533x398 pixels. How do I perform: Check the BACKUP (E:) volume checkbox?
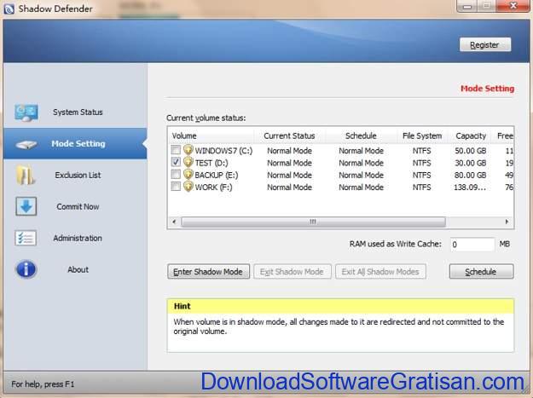click(x=176, y=174)
